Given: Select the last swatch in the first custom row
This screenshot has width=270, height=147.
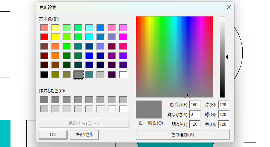Looking at the screenshot, I should coord(123,99).
